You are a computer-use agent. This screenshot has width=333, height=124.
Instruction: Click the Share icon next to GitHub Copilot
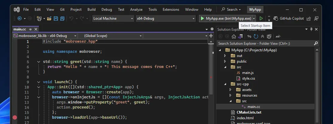click(309, 18)
